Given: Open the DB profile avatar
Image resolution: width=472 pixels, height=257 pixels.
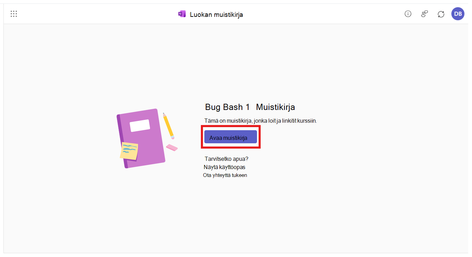Looking at the screenshot, I should tap(458, 14).
